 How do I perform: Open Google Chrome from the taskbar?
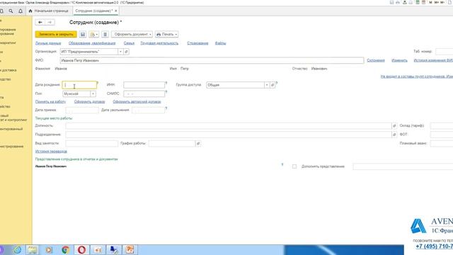(65, 250)
